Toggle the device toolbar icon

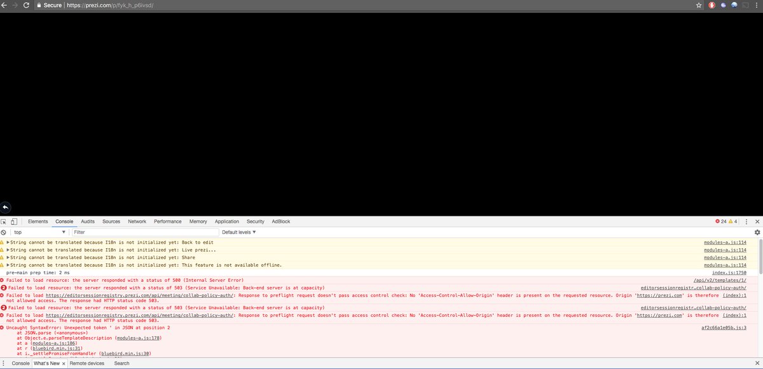tap(14, 221)
